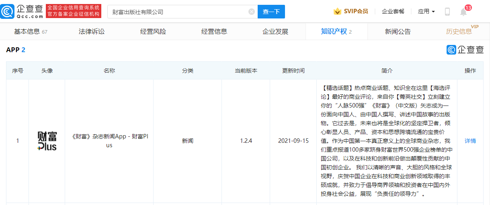Focus the company name search field
Screen dimensions: 490x205
[179, 12]
